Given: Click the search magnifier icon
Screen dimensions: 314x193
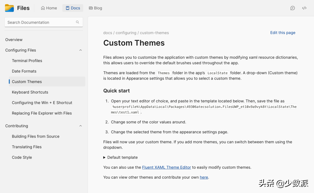Looking at the screenshot, I should point(77,22).
